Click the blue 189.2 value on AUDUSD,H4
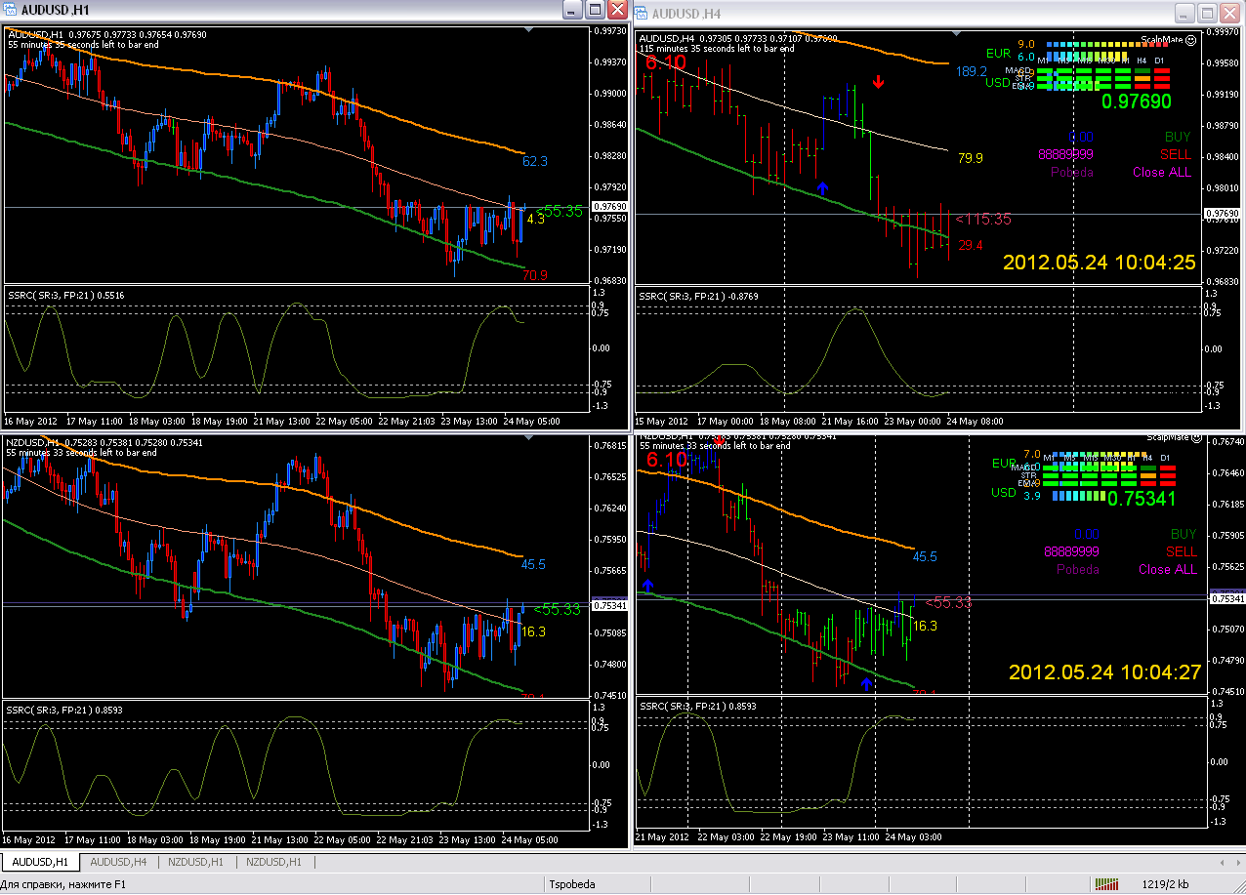The height and width of the screenshot is (895, 1246). point(972,71)
